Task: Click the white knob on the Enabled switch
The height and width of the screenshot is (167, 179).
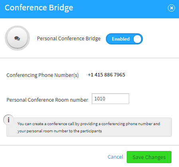Action: [x=137, y=39]
